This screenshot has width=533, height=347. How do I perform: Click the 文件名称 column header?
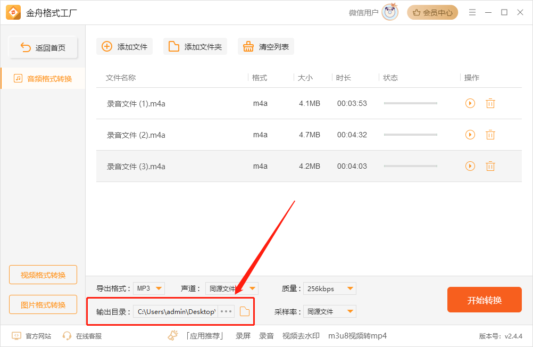pyautogui.click(x=121, y=78)
